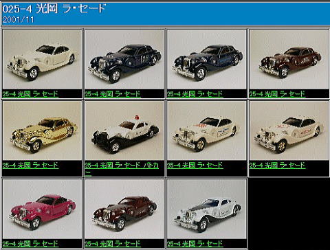330x250 pixels.
Task: Open the police patrol car thumbnail
Action: [124, 130]
